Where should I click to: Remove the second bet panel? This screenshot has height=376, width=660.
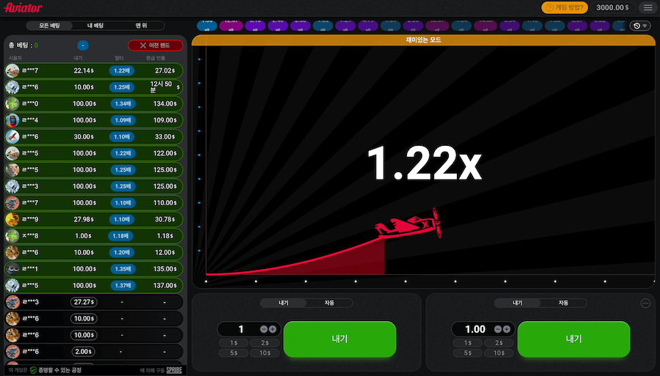click(x=645, y=303)
